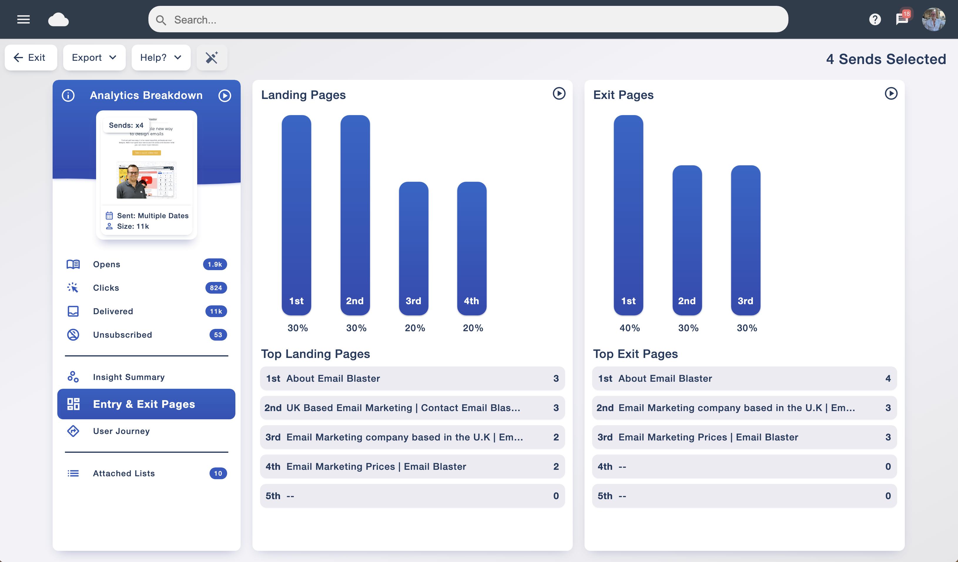Open the email preview thumbnail
The height and width of the screenshot is (562, 958).
146,175
